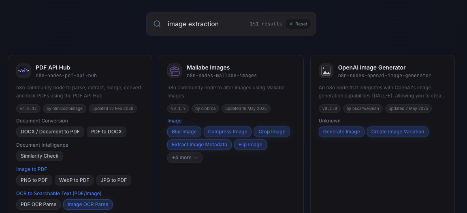Open the OpenAI Image Generator title
467x213 pixels.
372,68
